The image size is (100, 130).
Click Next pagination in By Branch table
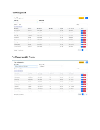(86, 94)
